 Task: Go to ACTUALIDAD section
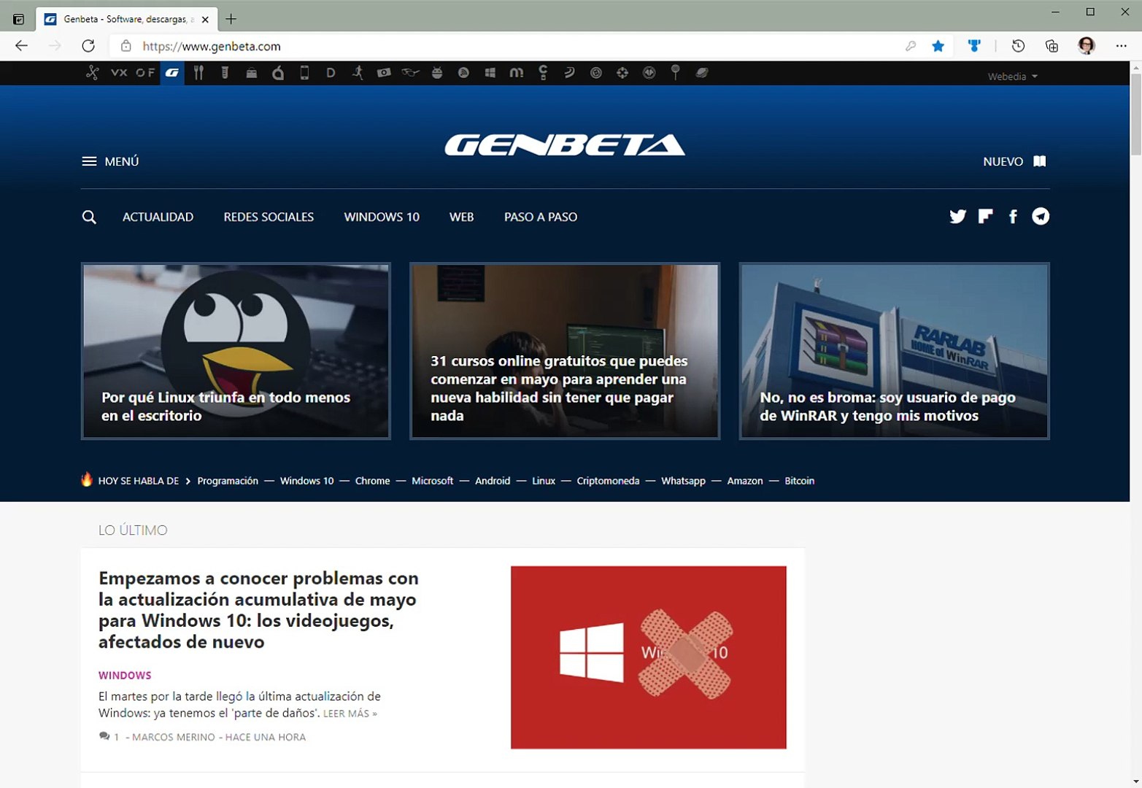tap(158, 217)
